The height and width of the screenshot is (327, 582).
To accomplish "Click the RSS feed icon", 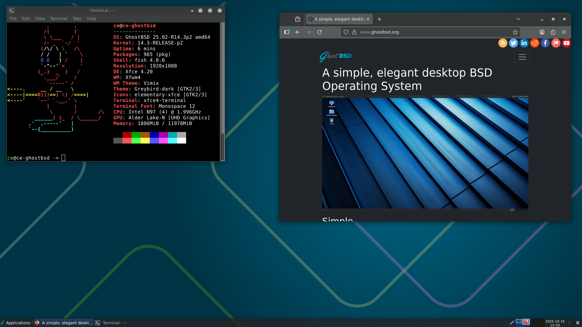I will 503,43.
